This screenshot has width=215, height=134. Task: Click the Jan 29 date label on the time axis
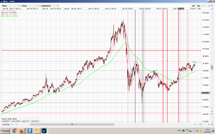[125, 9]
